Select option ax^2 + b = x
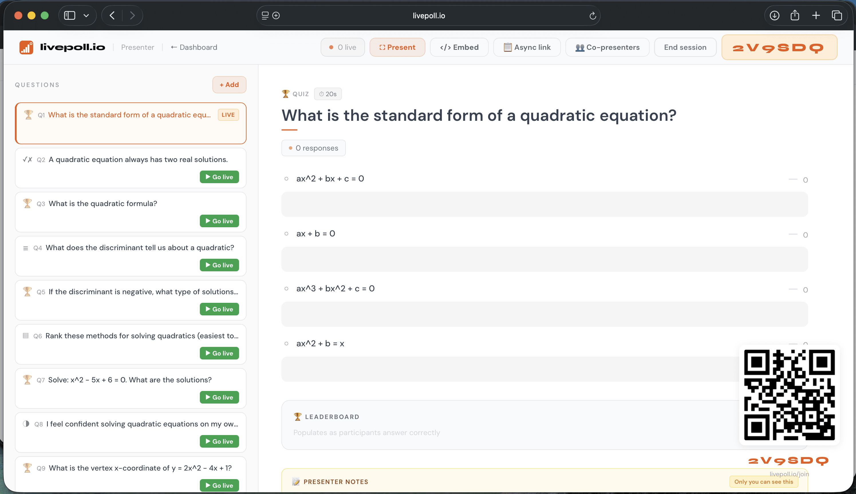The height and width of the screenshot is (494, 856). click(x=320, y=343)
